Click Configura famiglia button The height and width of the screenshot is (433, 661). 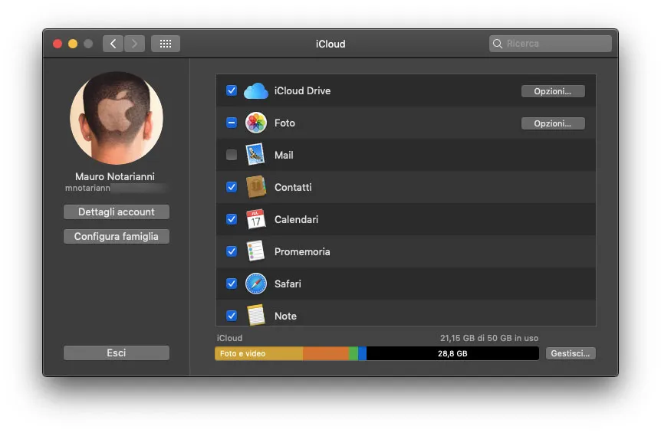point(117,236)
